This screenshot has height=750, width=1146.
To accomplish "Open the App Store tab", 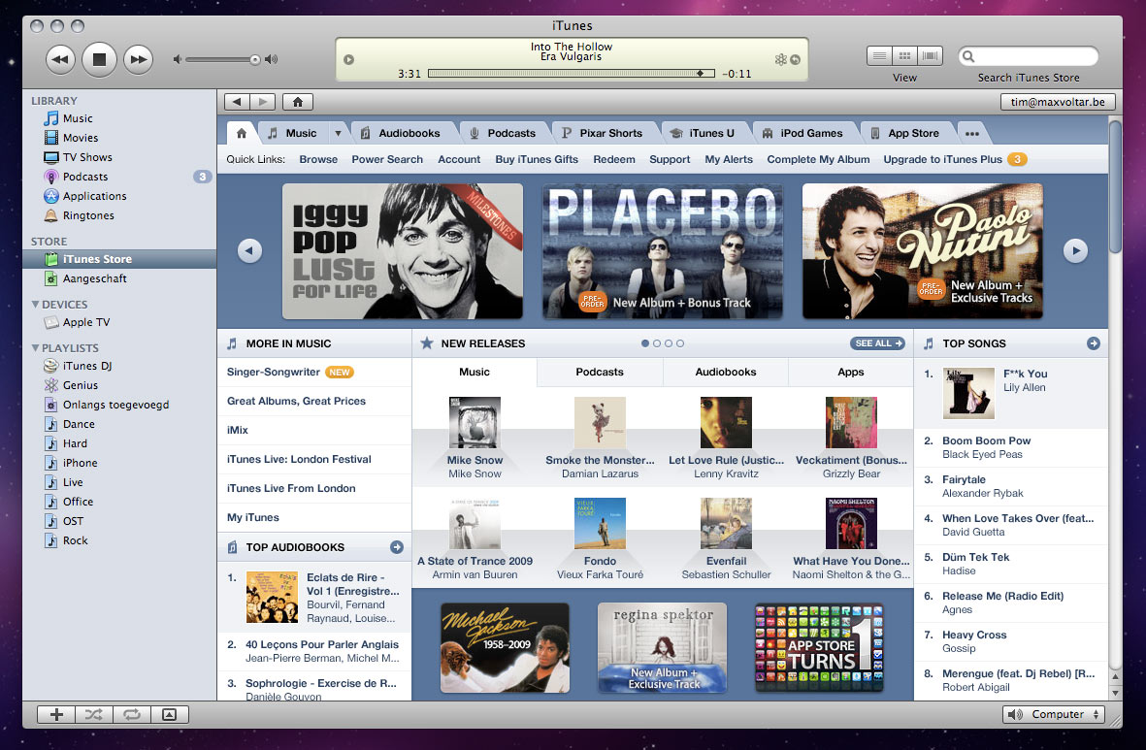I will pyautogui.click(x=904, y=133).
